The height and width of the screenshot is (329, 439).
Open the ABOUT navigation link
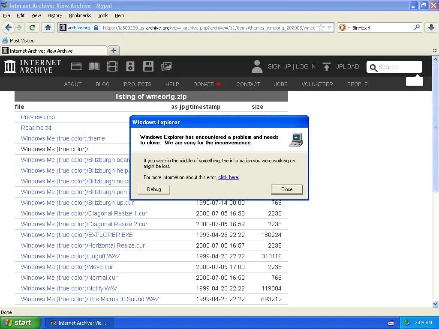pos(73,84)
